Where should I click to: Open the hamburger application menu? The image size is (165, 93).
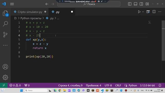12,4
